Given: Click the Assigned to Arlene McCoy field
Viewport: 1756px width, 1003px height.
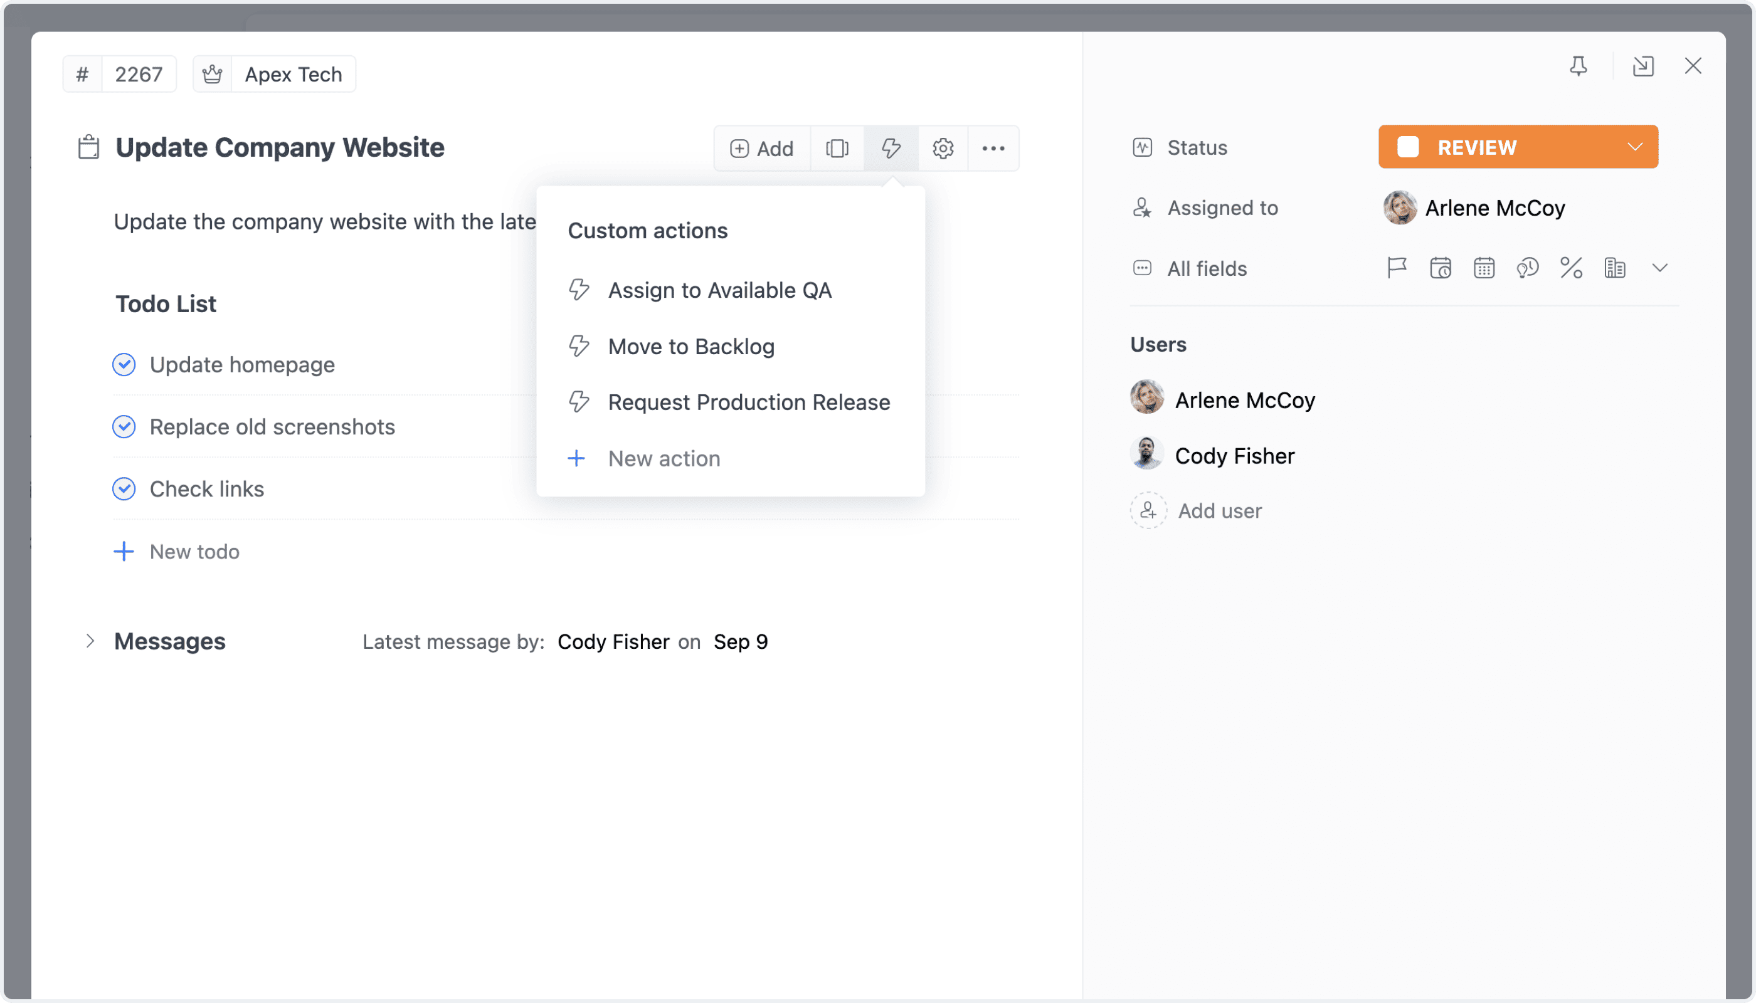Looking at the screenshot, I should [1475, 208].
